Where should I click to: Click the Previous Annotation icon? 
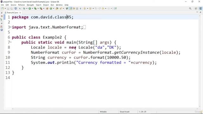click(90, 9)
